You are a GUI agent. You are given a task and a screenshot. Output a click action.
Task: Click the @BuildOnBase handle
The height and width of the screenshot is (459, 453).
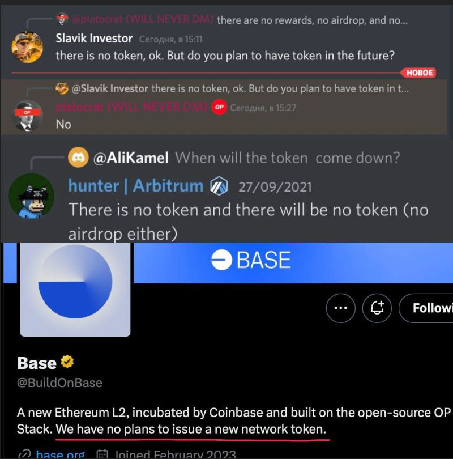(x=59, y=382)
